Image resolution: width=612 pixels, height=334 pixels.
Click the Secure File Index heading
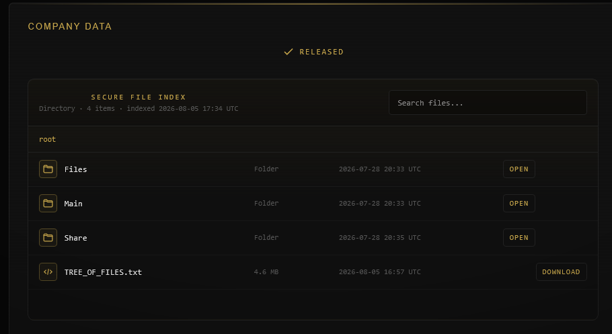point(139,97)
